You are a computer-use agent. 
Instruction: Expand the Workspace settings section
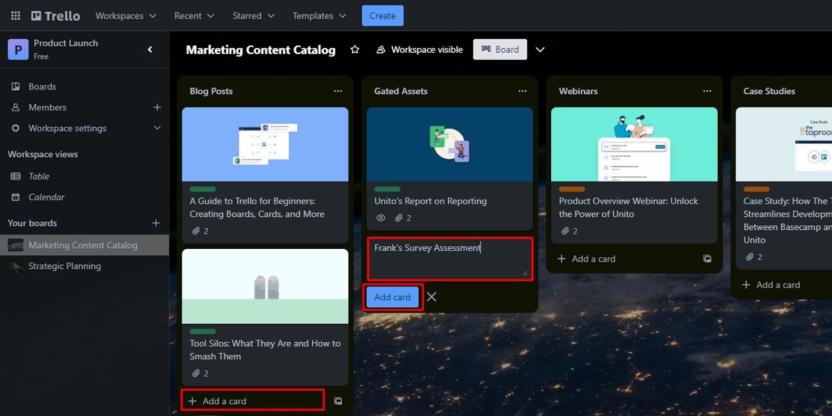pos(67,128)
